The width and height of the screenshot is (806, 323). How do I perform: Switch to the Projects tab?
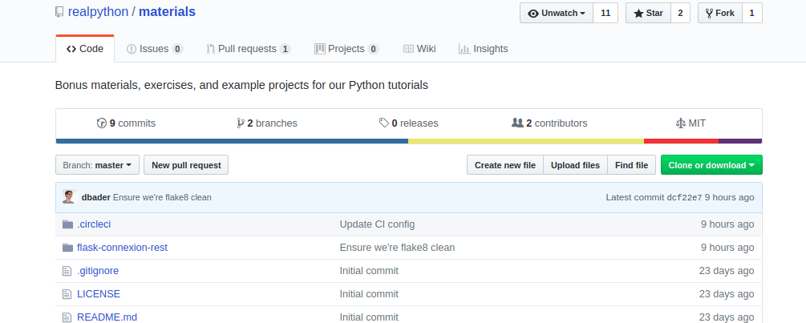[x=346, y=49]
